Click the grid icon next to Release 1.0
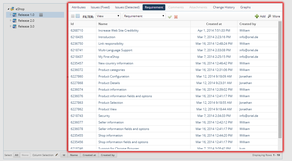 click(41, 15)
